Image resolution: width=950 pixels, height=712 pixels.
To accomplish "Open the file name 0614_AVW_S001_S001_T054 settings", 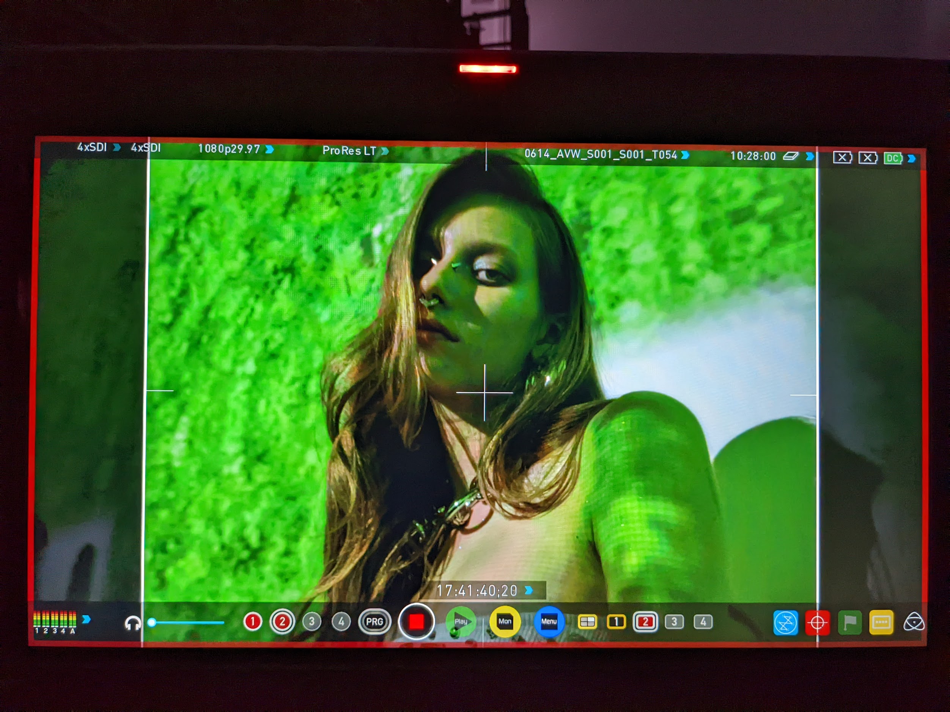I will [606, 155].
